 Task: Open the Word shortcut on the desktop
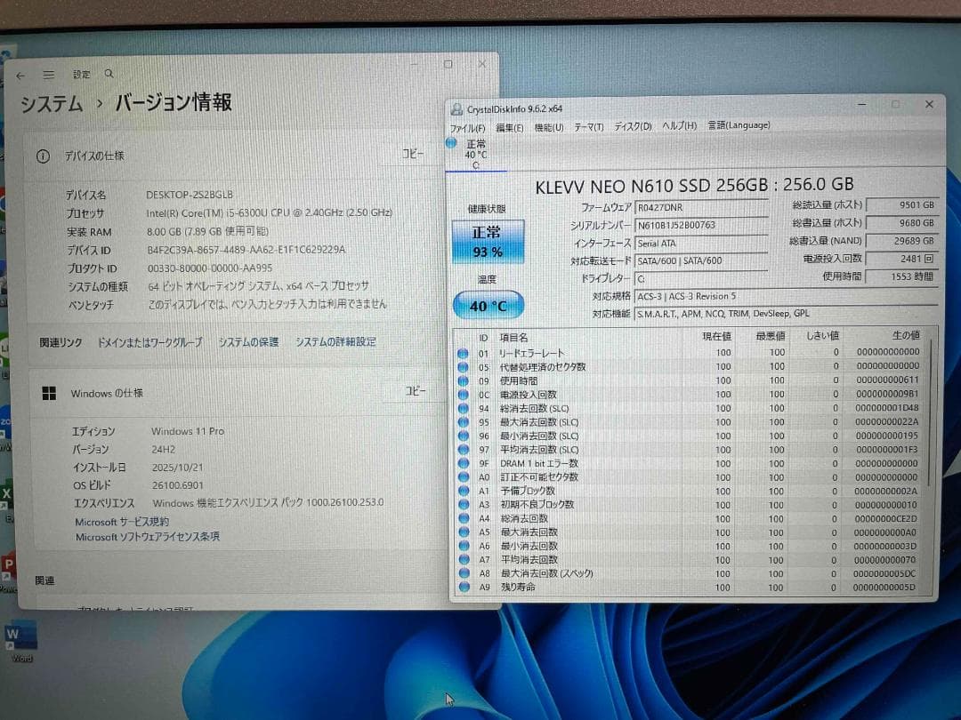point(20,641)
